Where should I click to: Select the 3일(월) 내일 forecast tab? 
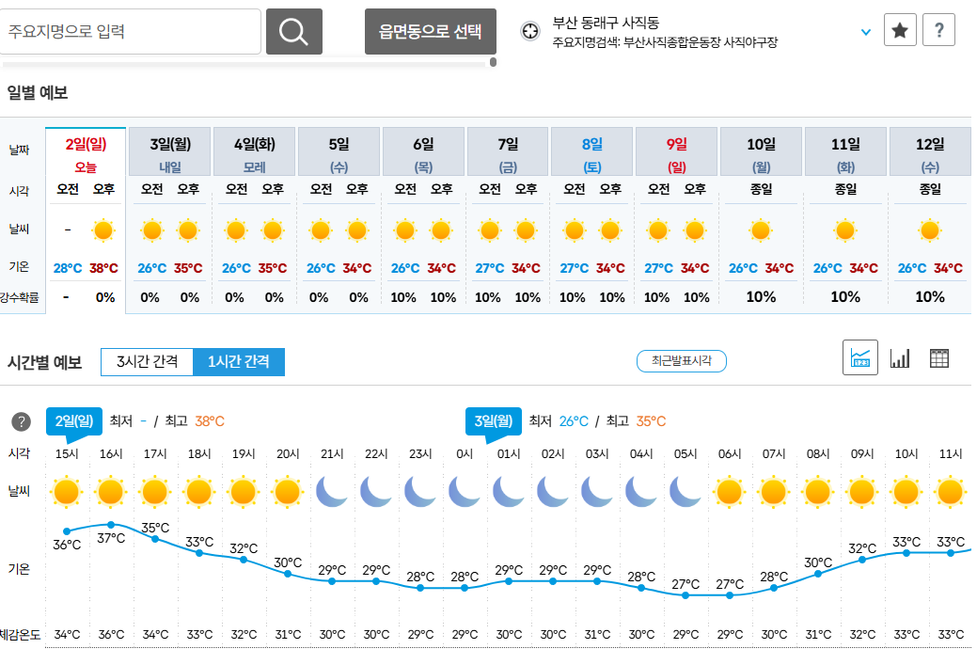[170, 151]
